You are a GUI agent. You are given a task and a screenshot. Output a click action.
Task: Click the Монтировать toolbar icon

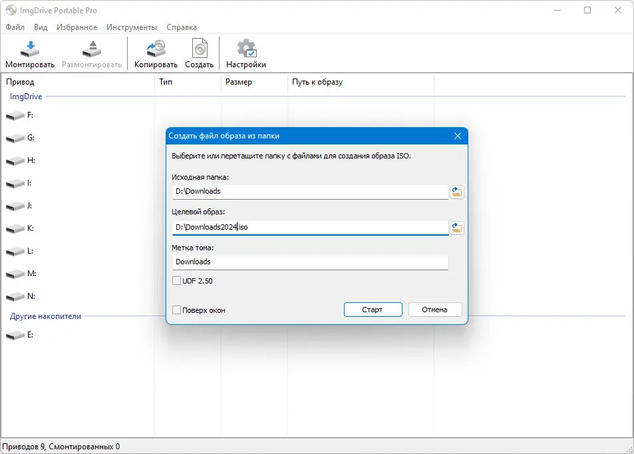(x=30, y=49)
